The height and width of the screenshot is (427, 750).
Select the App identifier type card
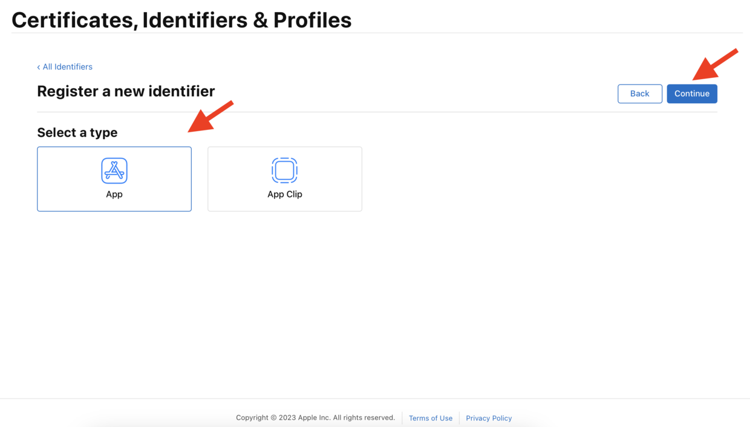click(x=114, y=179)
